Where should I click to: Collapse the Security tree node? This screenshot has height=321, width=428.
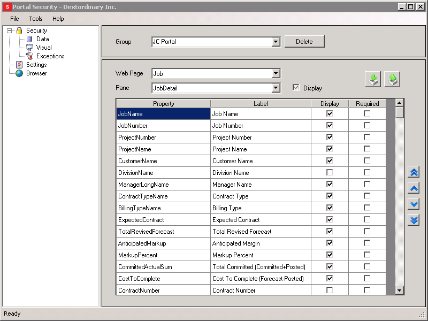pyautogui.click(x=10, y=31)
